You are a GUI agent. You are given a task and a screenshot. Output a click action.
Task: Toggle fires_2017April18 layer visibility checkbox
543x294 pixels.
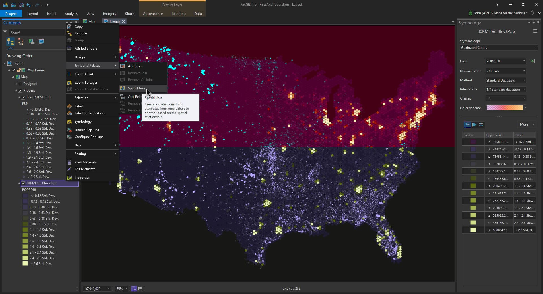[x=23, y=97]
